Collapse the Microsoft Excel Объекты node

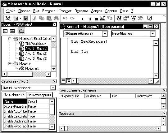pos(10,39)
